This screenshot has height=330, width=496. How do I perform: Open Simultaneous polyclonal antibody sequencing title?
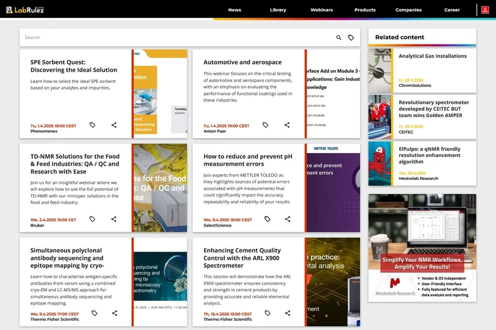(x=68, y=257)
